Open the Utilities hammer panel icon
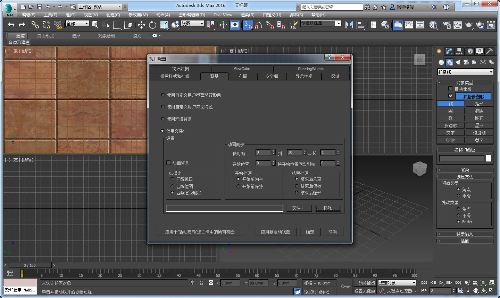The image size is (500, 298). click(489, 51)
